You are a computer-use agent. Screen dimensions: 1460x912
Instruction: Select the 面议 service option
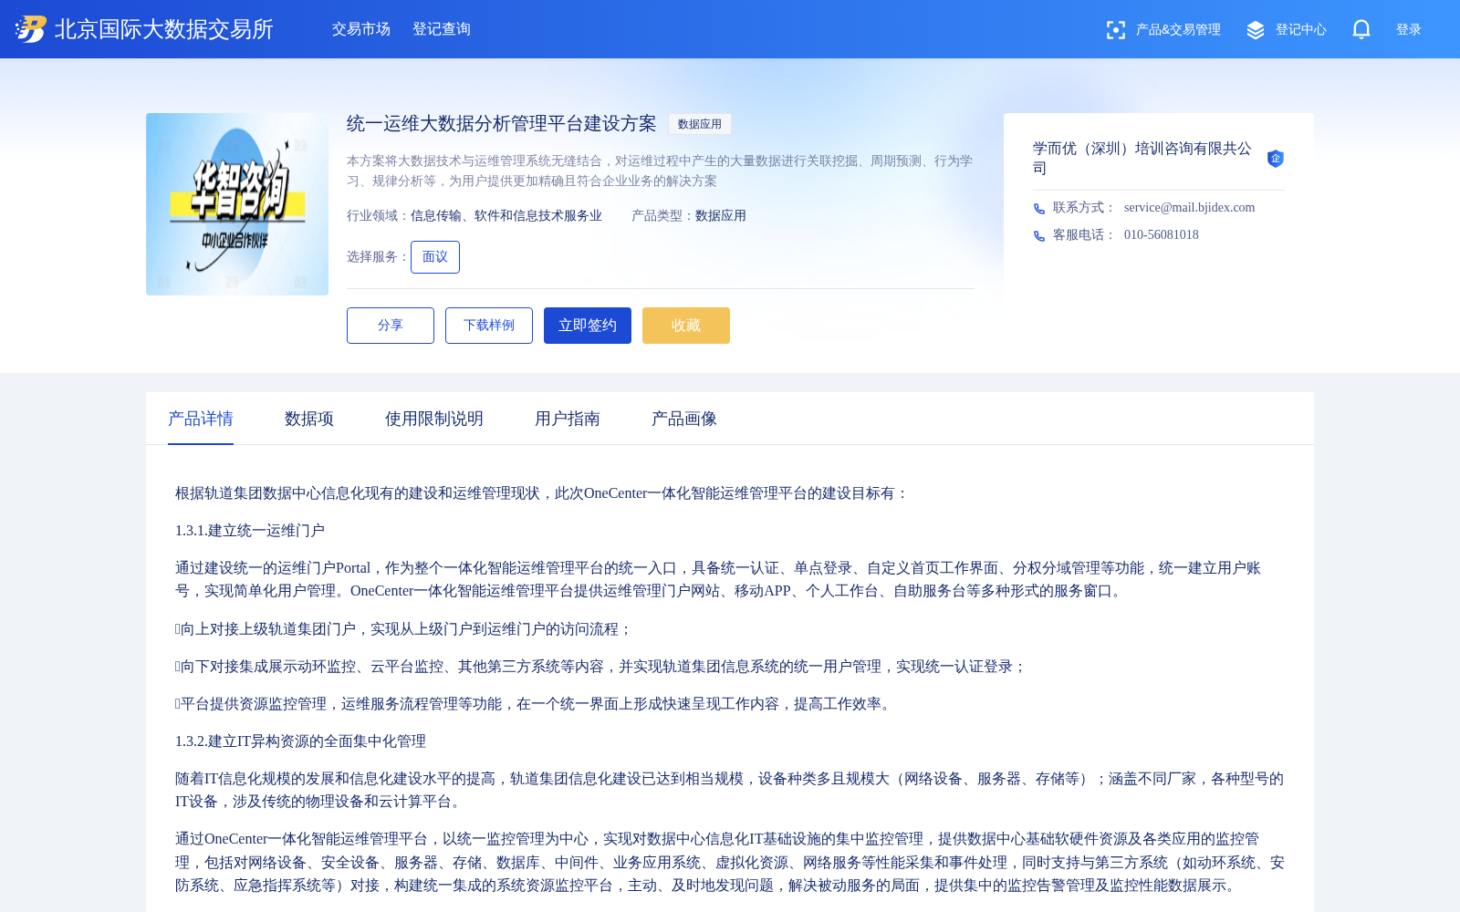435,257
